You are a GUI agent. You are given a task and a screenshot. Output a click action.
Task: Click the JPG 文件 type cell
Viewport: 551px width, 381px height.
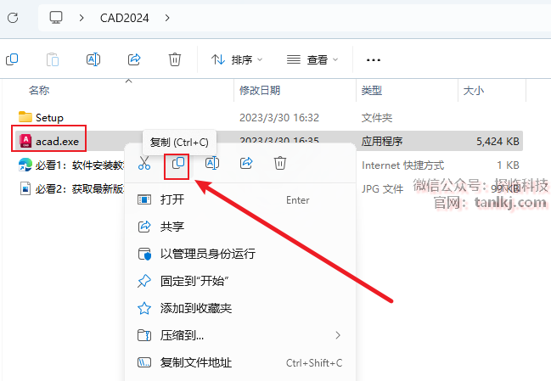382,189
